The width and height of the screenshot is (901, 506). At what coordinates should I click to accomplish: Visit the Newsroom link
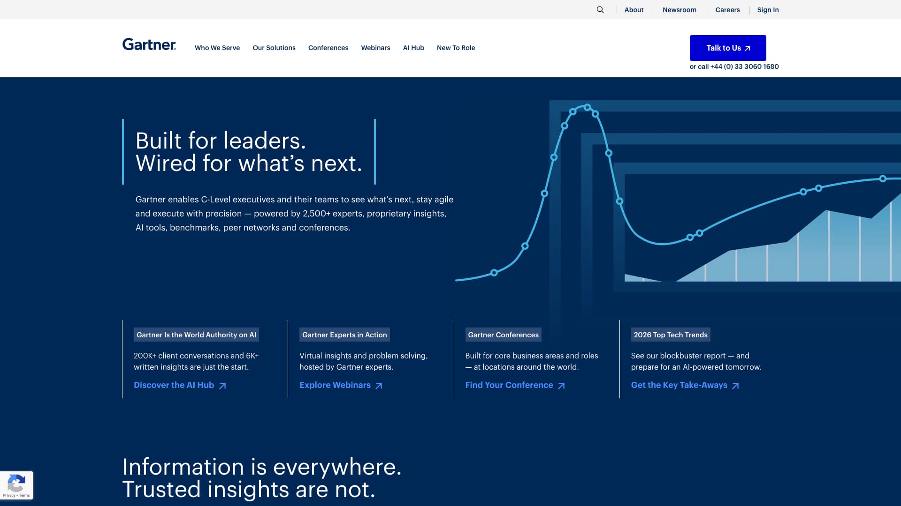(x=679, y=10)
